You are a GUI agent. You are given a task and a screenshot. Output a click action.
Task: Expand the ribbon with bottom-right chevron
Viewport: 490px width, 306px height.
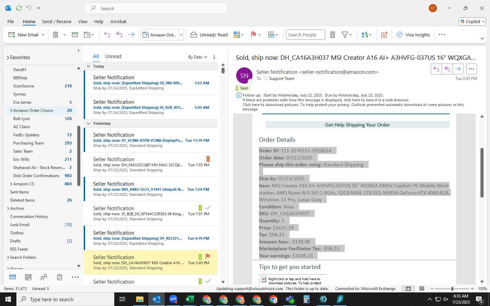pyautogui.click(x=482, y=38)
